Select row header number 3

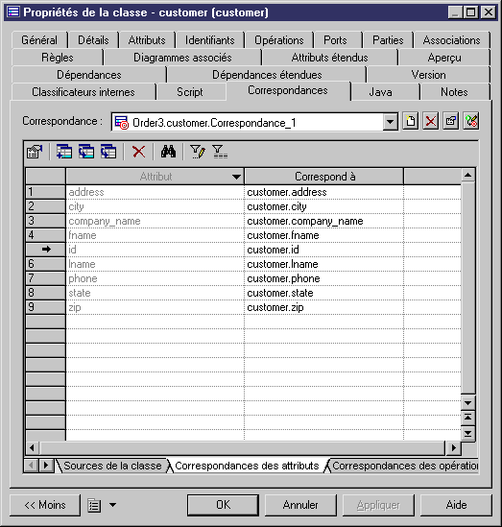45,221
